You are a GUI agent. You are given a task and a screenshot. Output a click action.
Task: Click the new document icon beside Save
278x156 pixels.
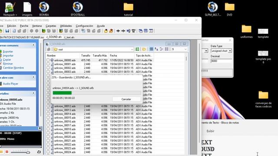(x=14, y=31)
